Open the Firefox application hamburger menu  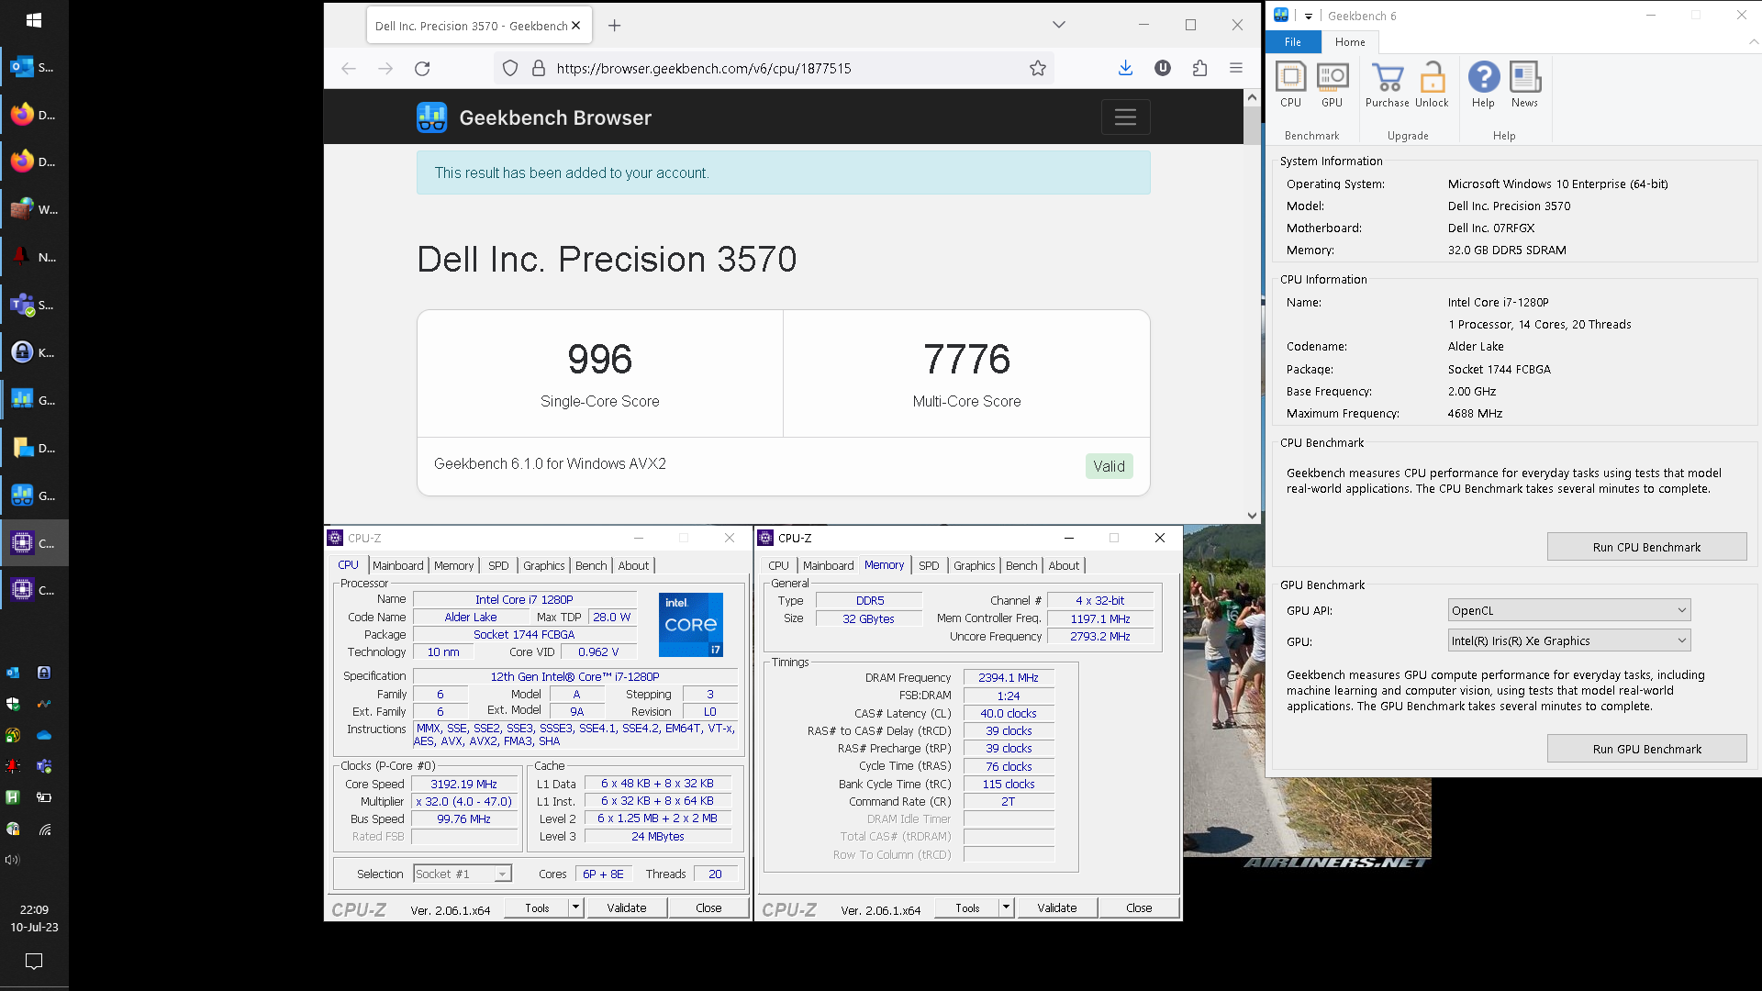coord(1236,68)
